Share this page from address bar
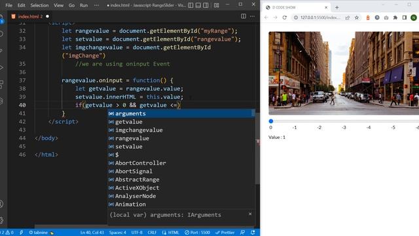419x236 pixels. [x=348, y=18]
